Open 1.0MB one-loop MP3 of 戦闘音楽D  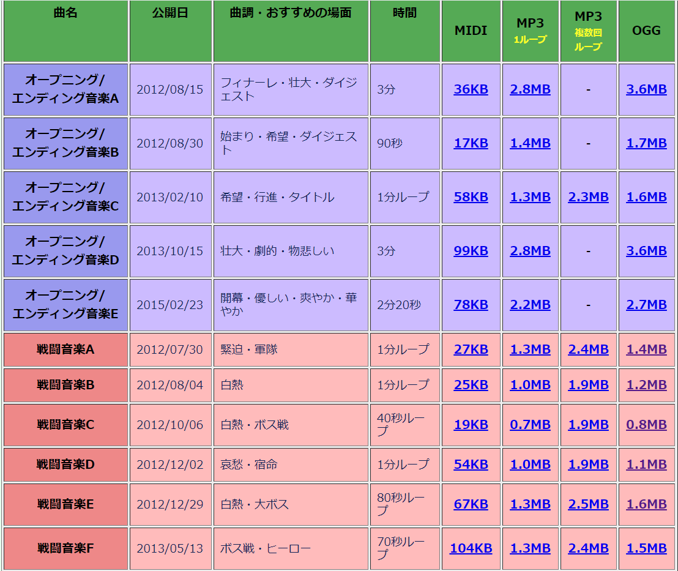pos(530,465)
